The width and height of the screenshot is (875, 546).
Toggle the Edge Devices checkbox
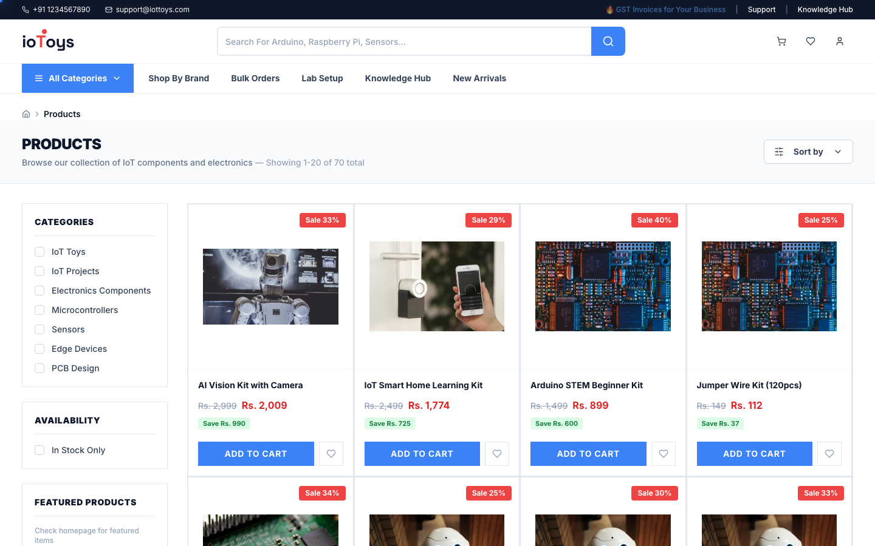click(x=39, y=349)
